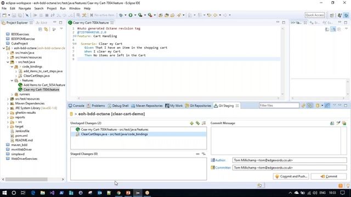Toggle the column layout icon in Git Staging
The image size is (351, 197).
(x=327, y=106)
